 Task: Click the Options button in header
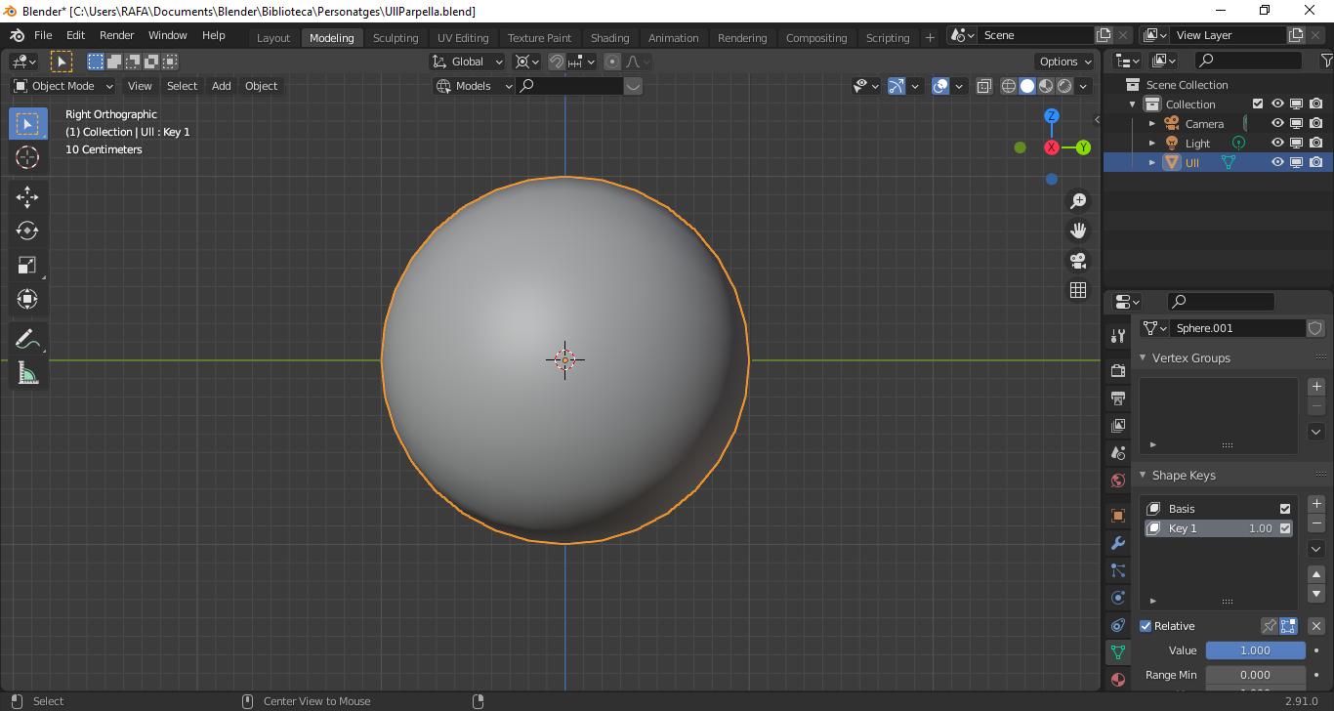tap(1064, 62)
